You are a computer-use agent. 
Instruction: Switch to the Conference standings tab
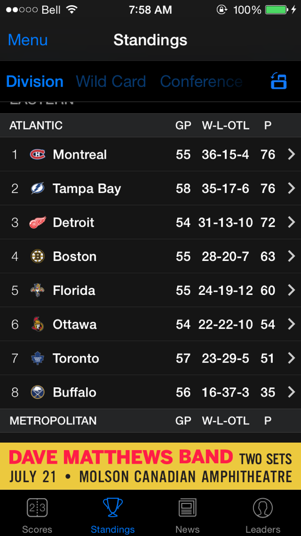point(201,82)
